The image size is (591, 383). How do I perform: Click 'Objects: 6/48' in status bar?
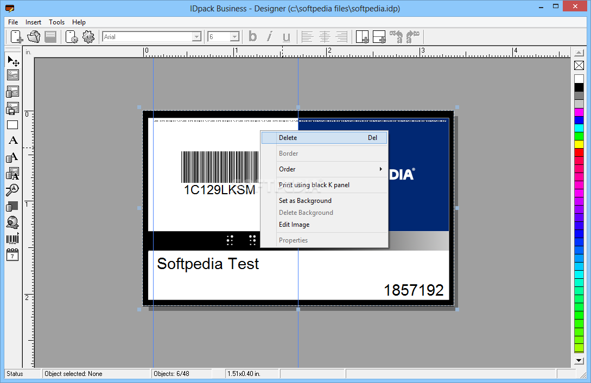171,374
